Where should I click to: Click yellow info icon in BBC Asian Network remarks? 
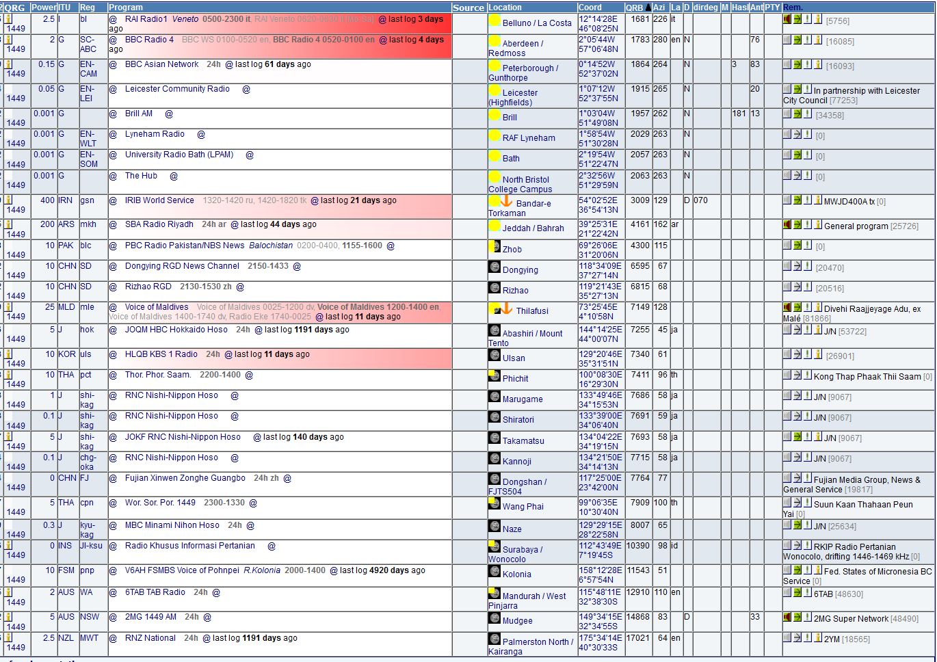[818, 64]
